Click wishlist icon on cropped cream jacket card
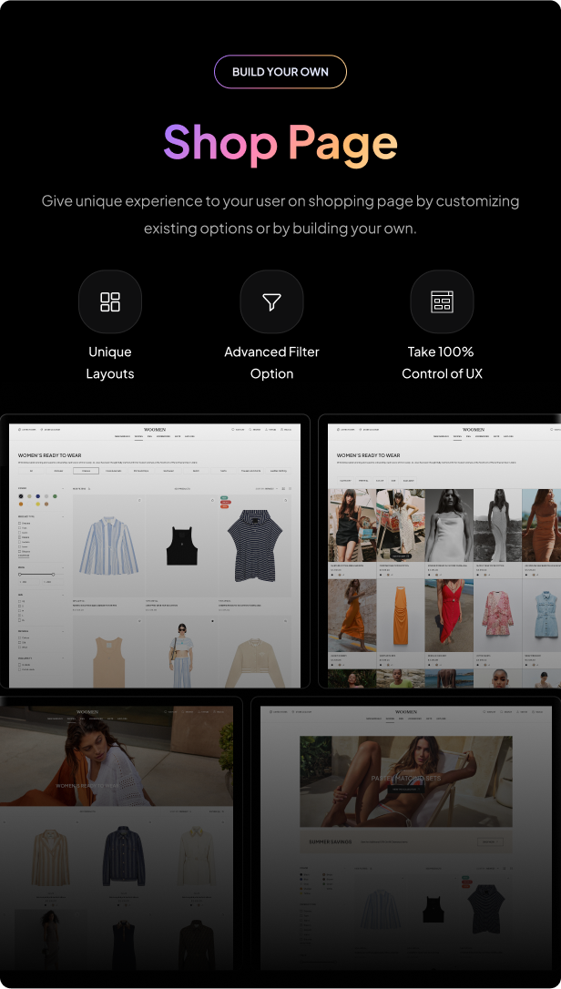The height and width of the screenshot is (989, 561). tap(285, 621)
